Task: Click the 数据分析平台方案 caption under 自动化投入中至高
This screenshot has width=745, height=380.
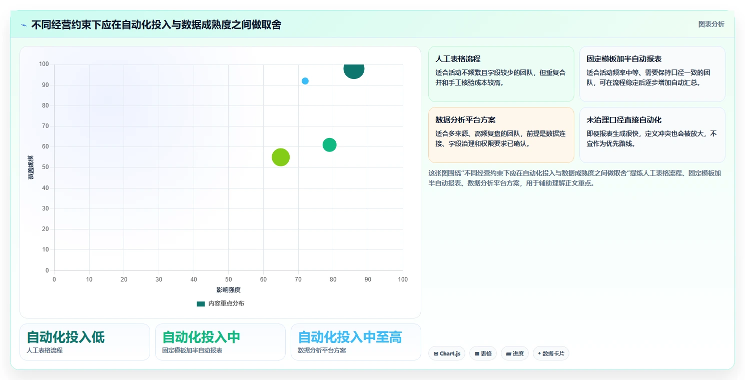Action: click(x=322, y=350)
